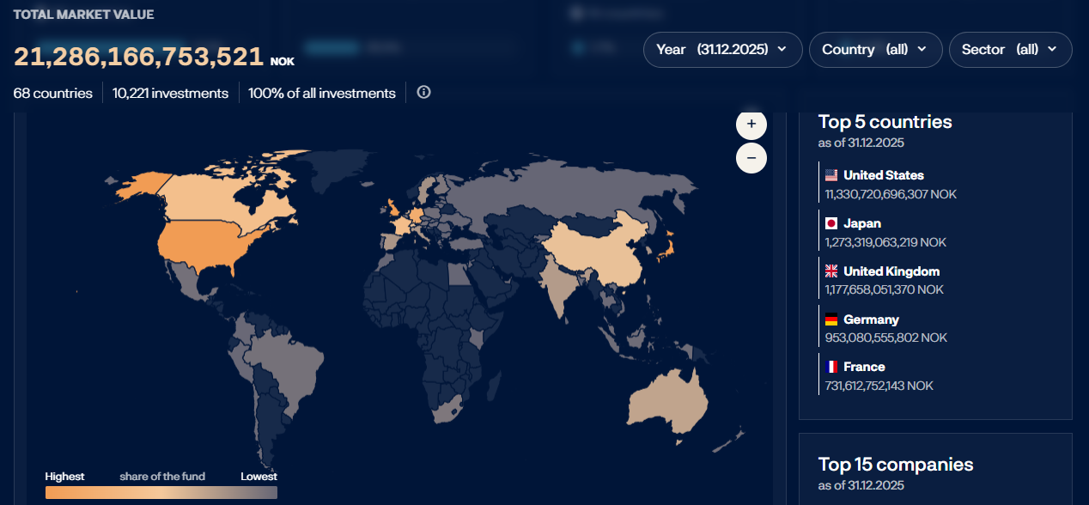Click the Japan flag icon

831,223
